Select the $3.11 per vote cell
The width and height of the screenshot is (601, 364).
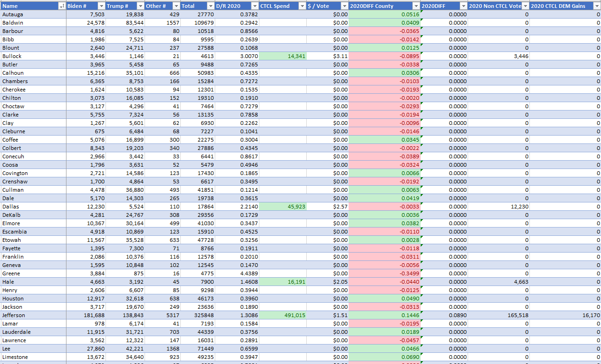pos(327,56)
